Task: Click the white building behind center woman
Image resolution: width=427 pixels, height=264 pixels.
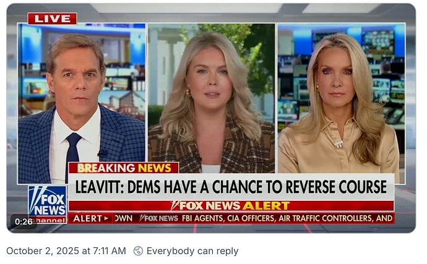Action: point(163,66)
